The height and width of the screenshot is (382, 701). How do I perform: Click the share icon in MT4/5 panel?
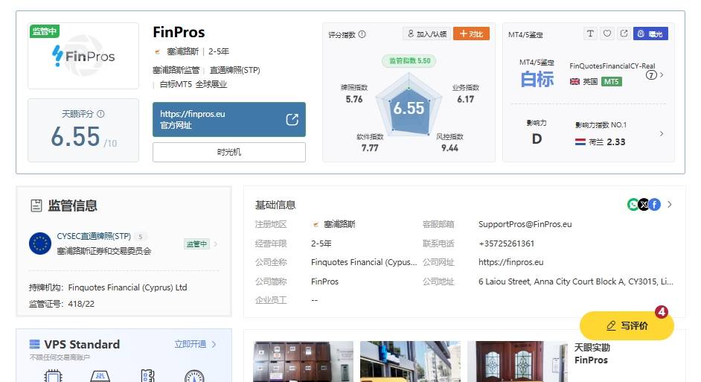point(624,34)
